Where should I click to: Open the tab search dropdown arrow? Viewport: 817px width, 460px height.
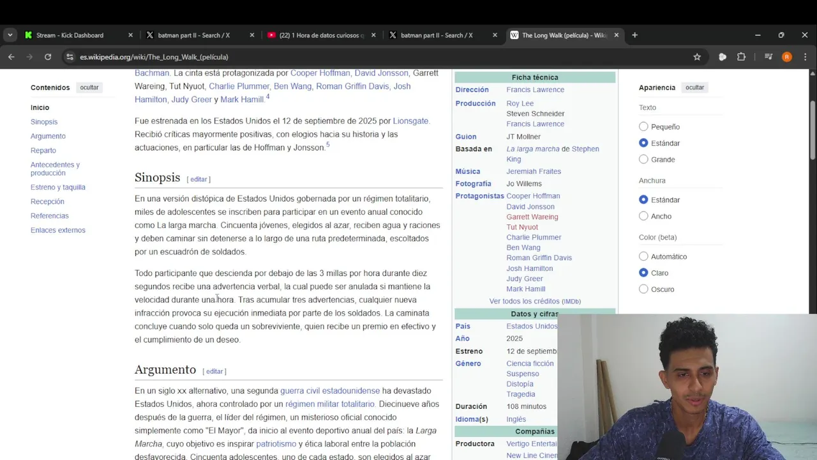point(10,35)
